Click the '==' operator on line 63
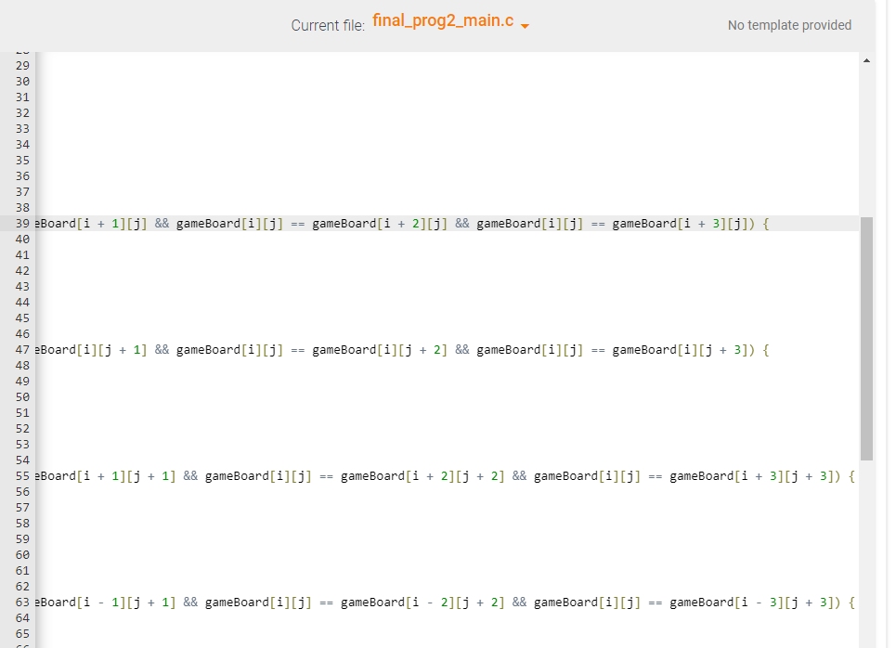The height and width of the screenshot is (648, 896). 325,602
